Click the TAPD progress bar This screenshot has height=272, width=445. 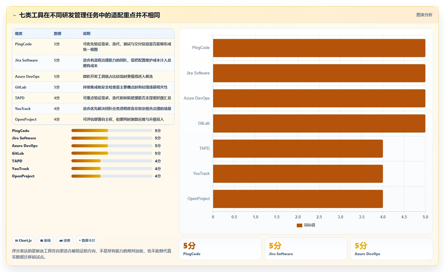coord(112,161)
